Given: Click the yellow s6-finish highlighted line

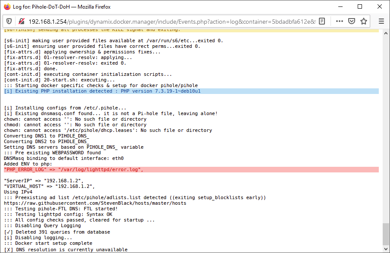Looking at the screenshot, I should click(191, 31).
